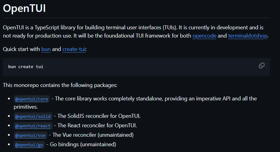Click the OpenTUI main heading
The image size is (280, 152).
click(24, 9)
